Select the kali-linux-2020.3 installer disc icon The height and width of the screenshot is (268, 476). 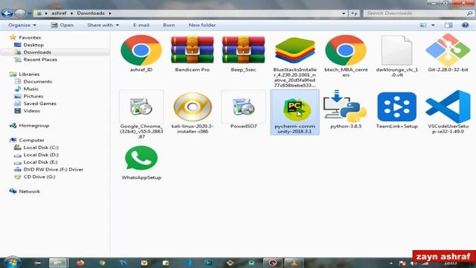click(x=192, y=107)
